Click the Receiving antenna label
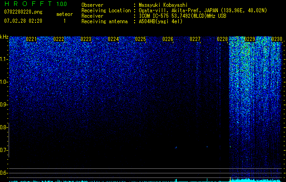This screenshot has height=182, width=286. pos(105,21)
